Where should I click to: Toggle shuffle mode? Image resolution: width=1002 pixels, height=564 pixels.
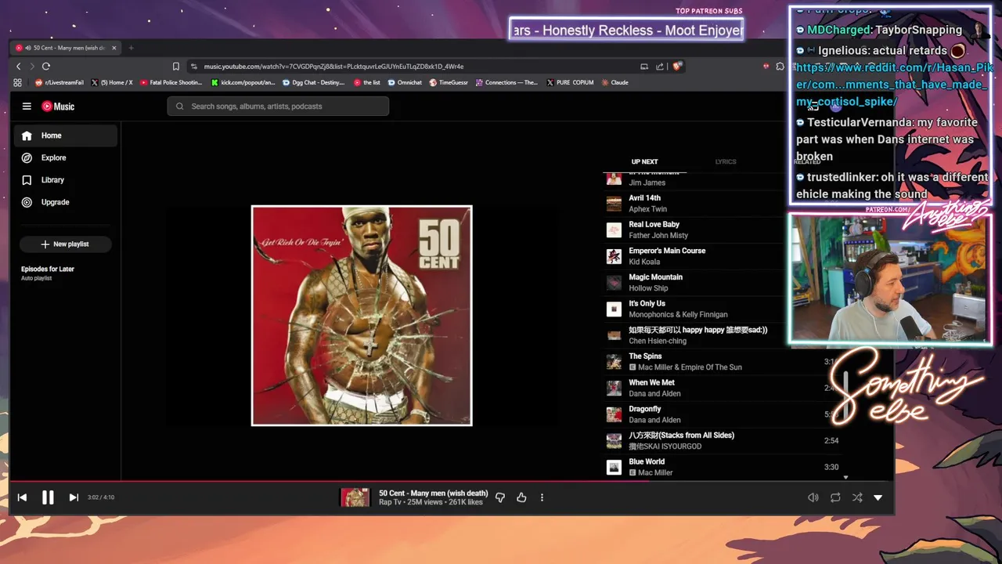click(857, 497)
